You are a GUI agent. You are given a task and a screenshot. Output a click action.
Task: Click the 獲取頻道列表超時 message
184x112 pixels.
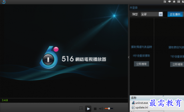[x=141, y=47]
